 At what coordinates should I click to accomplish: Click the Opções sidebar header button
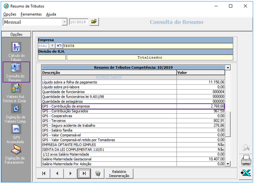[16, 34]
